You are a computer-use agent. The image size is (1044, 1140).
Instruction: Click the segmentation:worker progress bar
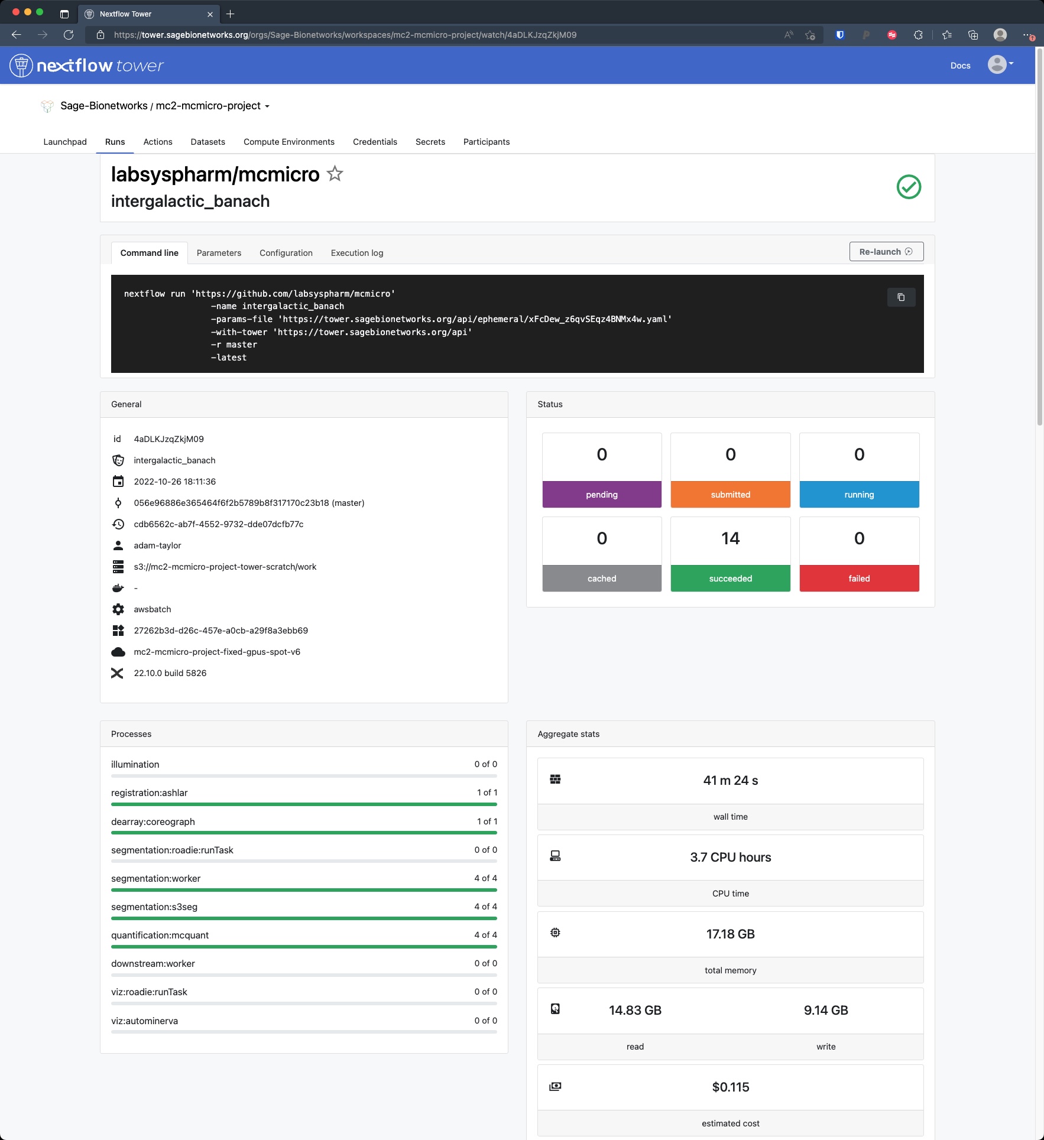click(303, 889)
